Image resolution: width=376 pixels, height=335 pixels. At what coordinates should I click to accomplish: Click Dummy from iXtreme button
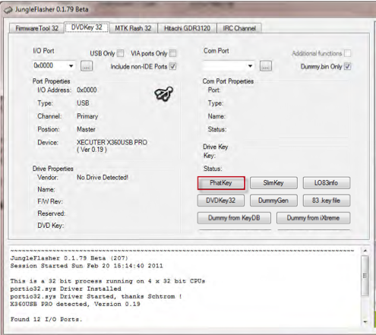point(314,218)
